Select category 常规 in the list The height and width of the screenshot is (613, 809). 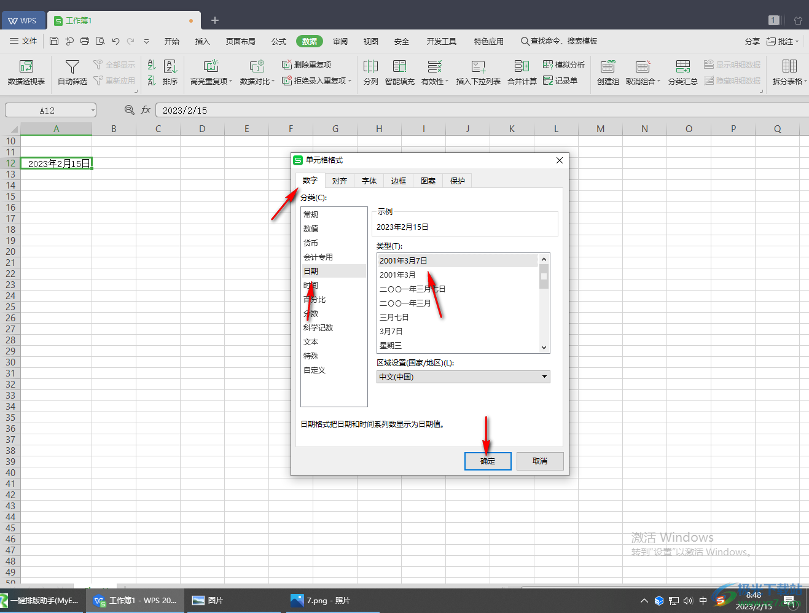[x=334, y=214]
